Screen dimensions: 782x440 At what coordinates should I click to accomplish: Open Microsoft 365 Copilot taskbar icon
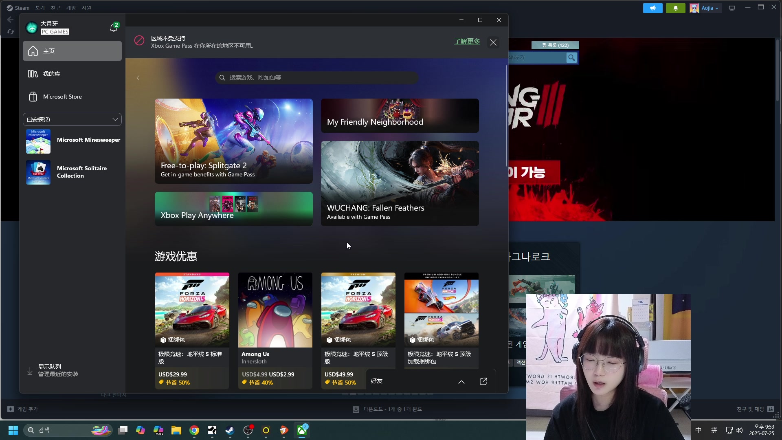[x=158, y=430]
